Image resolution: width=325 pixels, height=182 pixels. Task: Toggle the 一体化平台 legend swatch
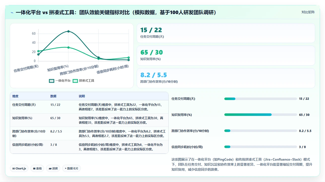pyautogui.click(x=52, y=81)
